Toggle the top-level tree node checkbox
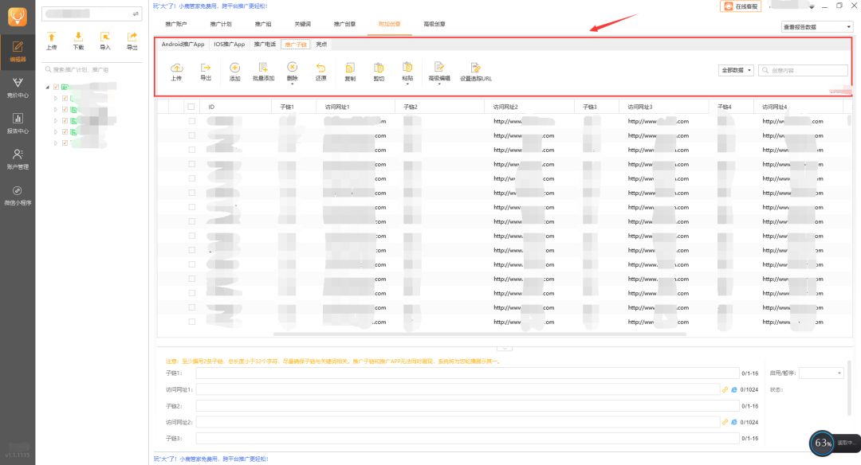Screen dimensions: 861x465 click(55, 87)
